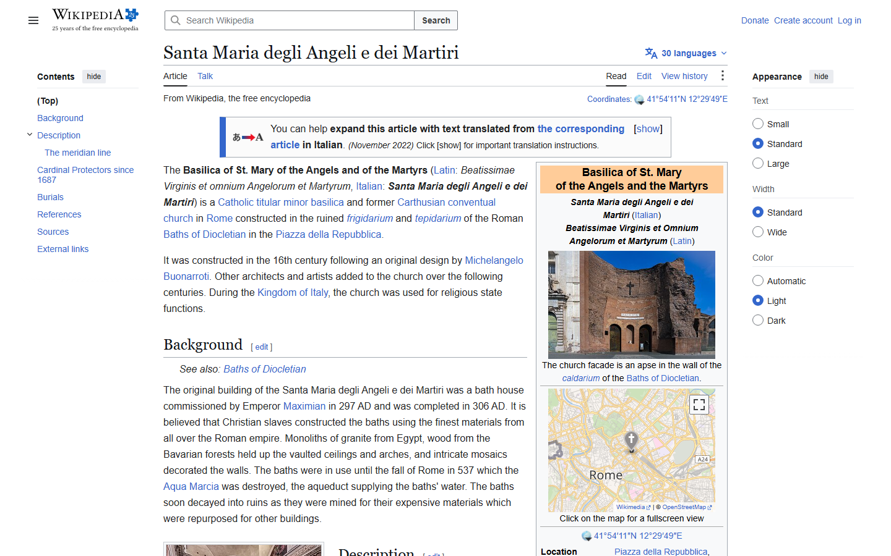Open the church facade photo
The width and height of the screenshot is (891, 556).
tap(632, 305)
